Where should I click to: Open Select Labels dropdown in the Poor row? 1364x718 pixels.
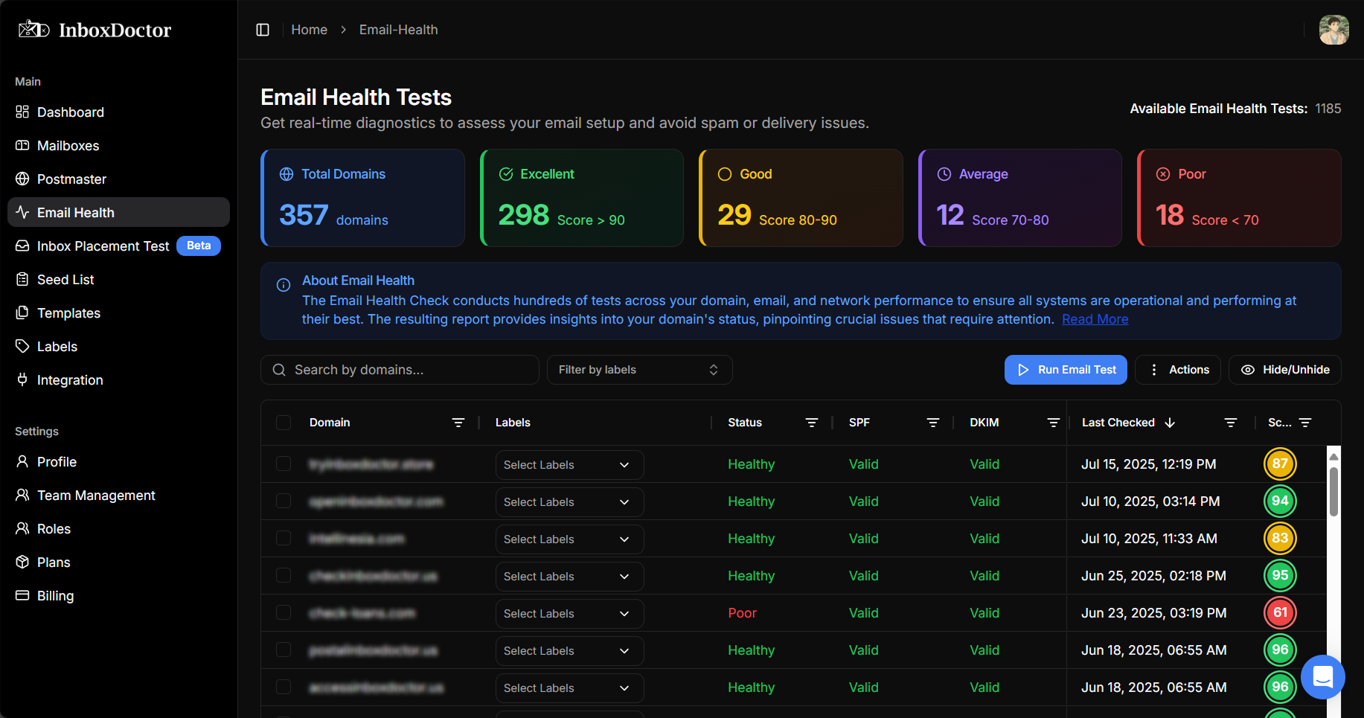pos(569,614)
